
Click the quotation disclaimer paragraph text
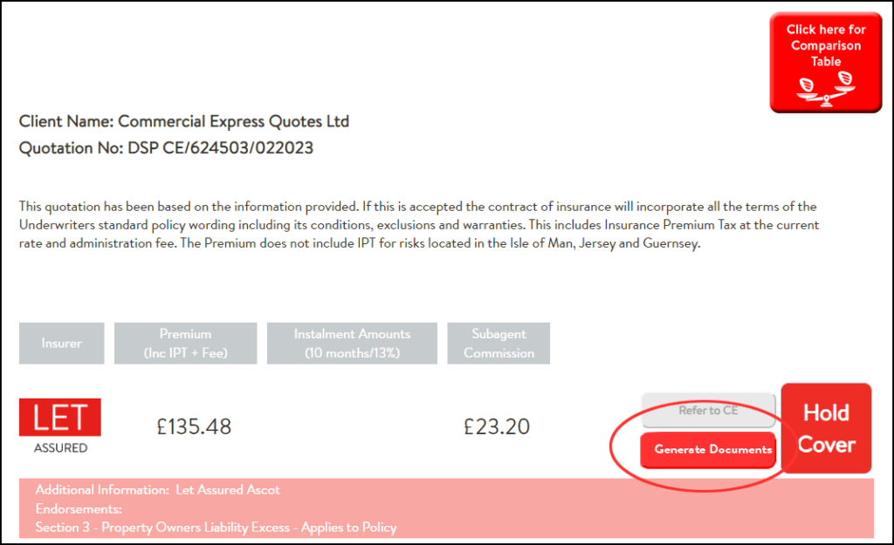pos(419,225)
